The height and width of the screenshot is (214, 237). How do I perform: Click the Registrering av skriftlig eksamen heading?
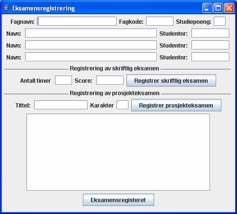pyautogui.click(x=114, y=68)
